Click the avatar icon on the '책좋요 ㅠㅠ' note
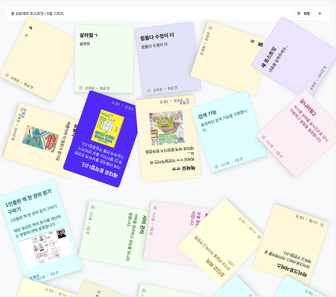The image size is (336, 297). click(187, 100)
